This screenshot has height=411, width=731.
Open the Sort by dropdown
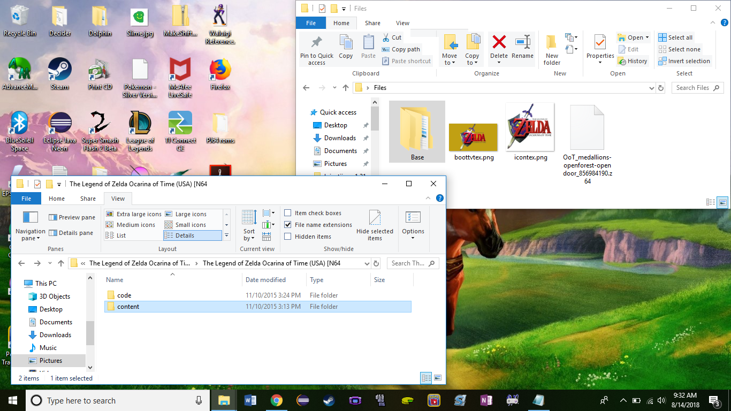[x=249, y=225]
